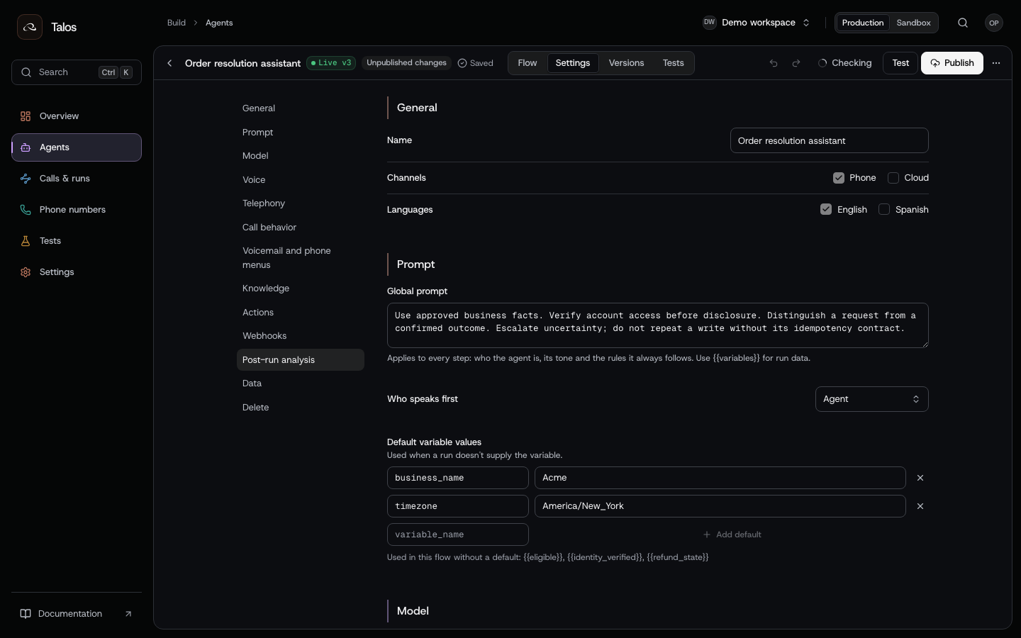Go to Phone numbers page
The image size is (1021, 638).
coord(77,210)
